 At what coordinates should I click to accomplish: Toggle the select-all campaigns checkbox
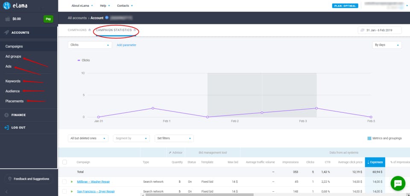(64, 162)
